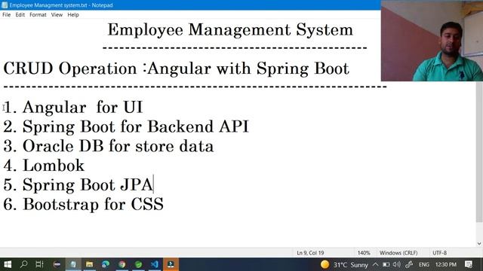Click the line '2. Spring Boot for Backend API'

pos(126,126)
